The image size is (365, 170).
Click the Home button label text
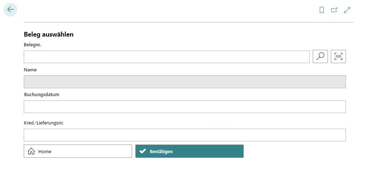(x=45, y=151)
